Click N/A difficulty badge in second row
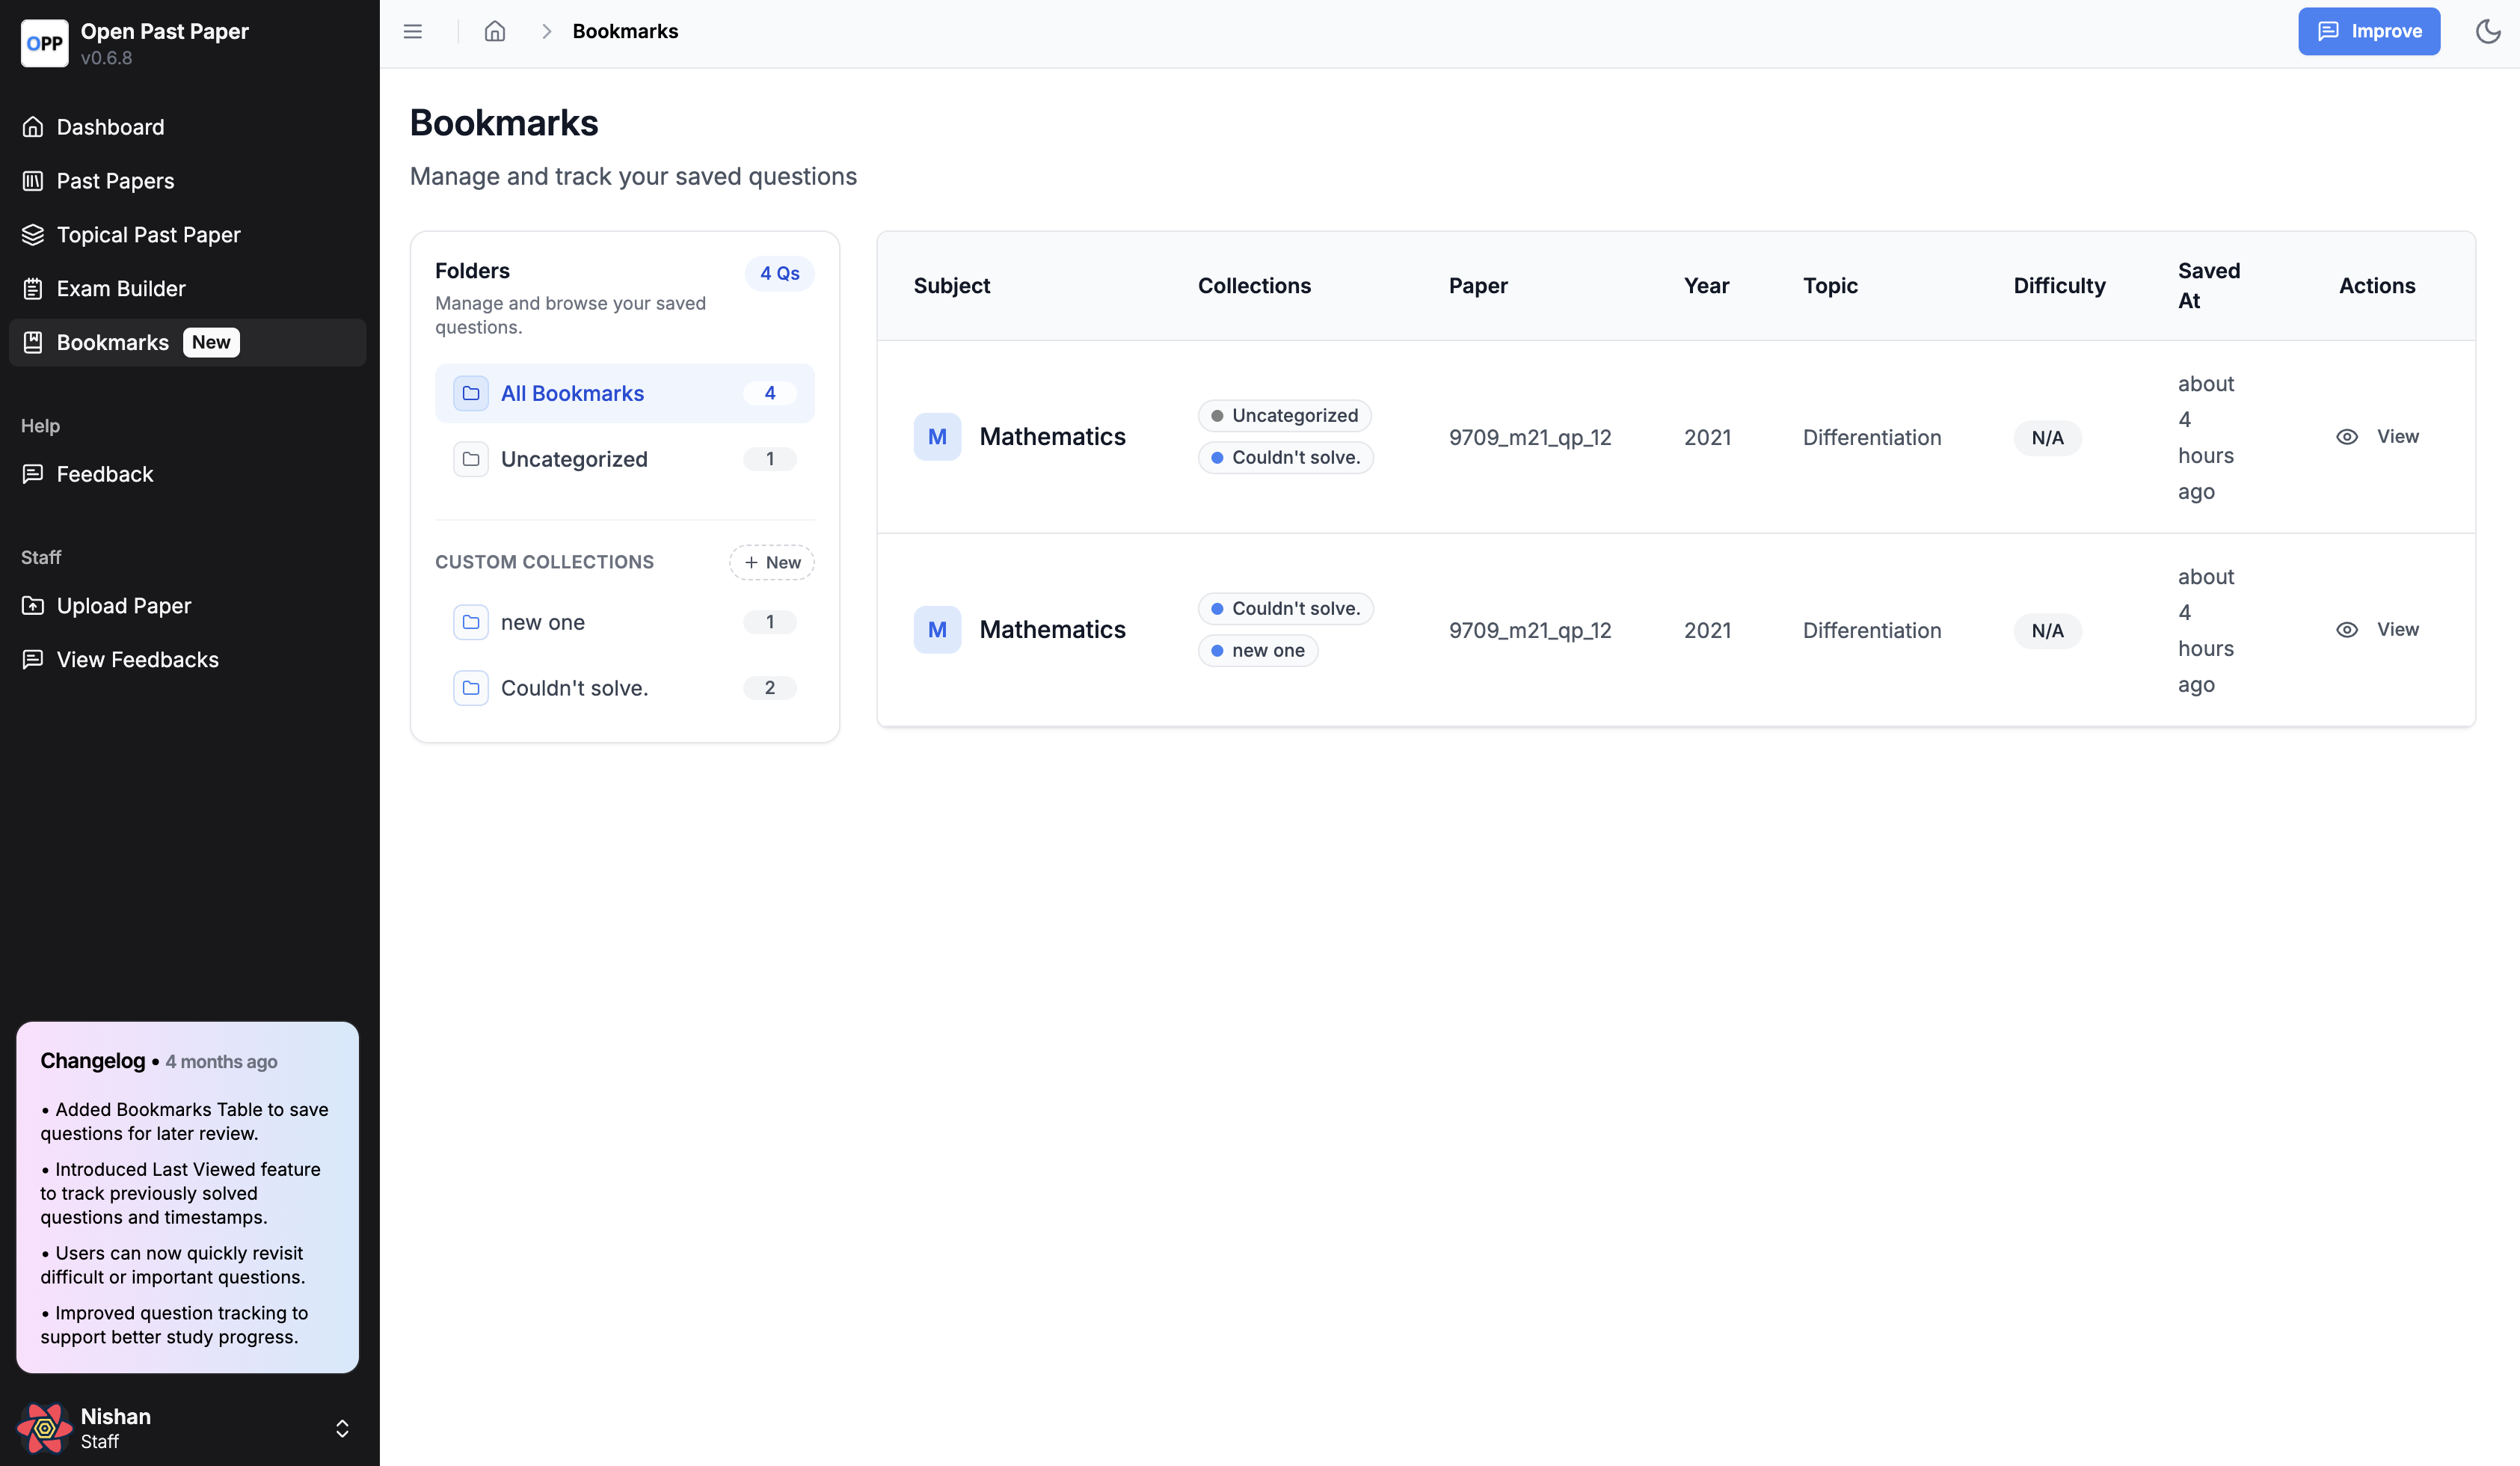The image size is (2520, 1466). pos(2047,630)
